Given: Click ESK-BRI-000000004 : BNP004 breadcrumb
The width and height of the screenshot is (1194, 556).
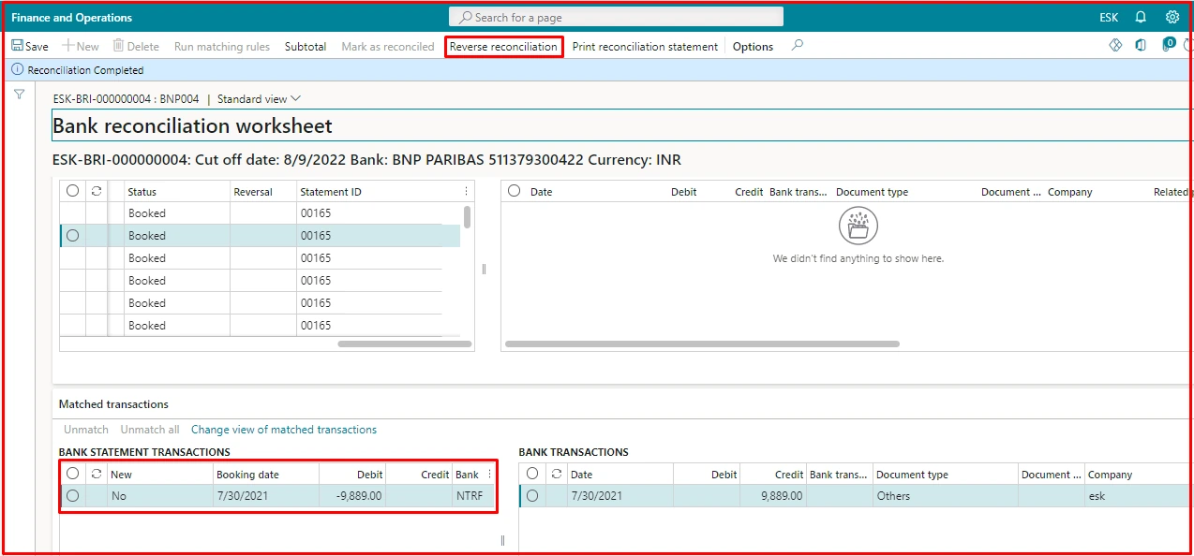Looking at the screenshot, I should point(127,98).
